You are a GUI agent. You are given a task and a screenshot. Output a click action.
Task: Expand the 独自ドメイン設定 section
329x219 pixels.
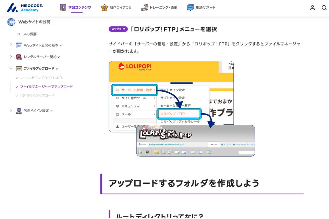(x=11, y=111)
